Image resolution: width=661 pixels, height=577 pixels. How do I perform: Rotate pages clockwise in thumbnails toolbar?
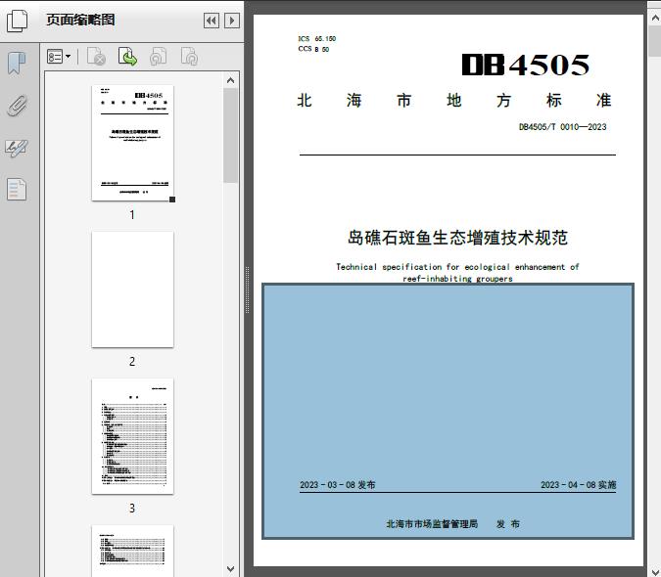coord(190,58)
